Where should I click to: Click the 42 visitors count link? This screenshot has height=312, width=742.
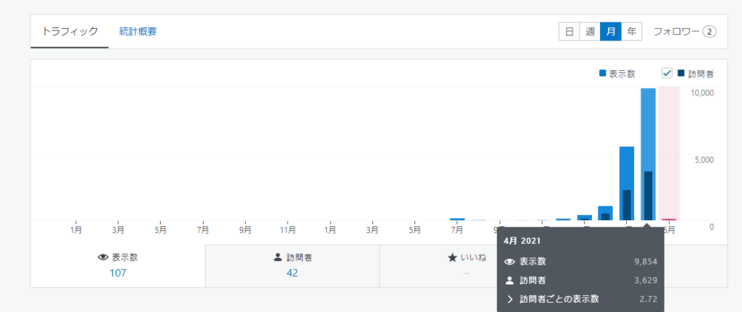pos(292,273)
